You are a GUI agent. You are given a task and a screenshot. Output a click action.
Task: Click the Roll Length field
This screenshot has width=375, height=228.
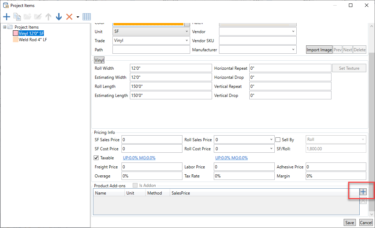pos(171,86)
